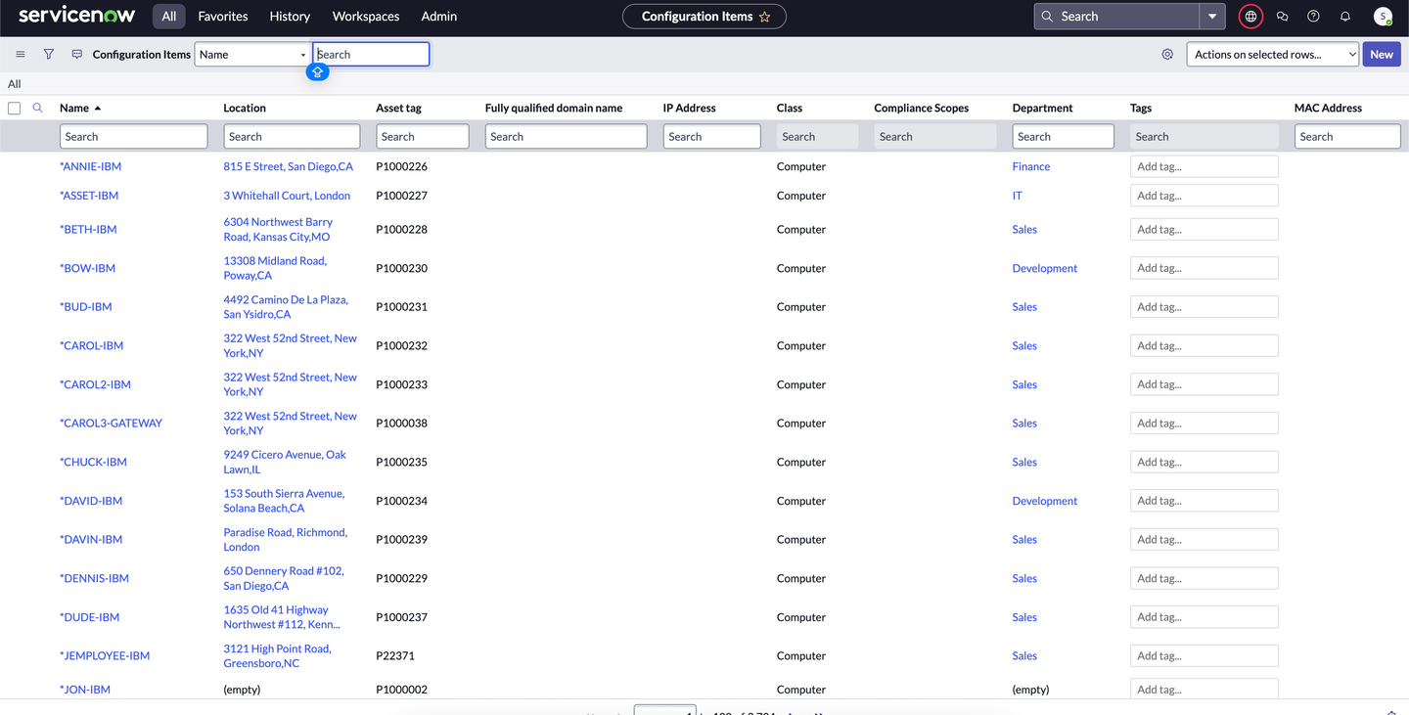This screenshot has width=1409, height=715.
Task: Click the activity stream comment icon
Action: (x=77, y=55)
